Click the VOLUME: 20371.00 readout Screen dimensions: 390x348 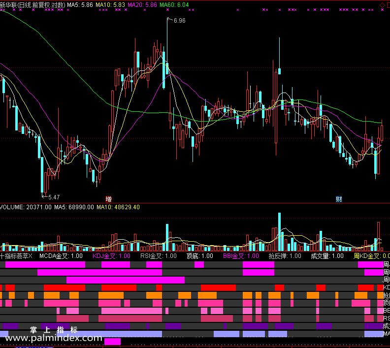point(26,207)
